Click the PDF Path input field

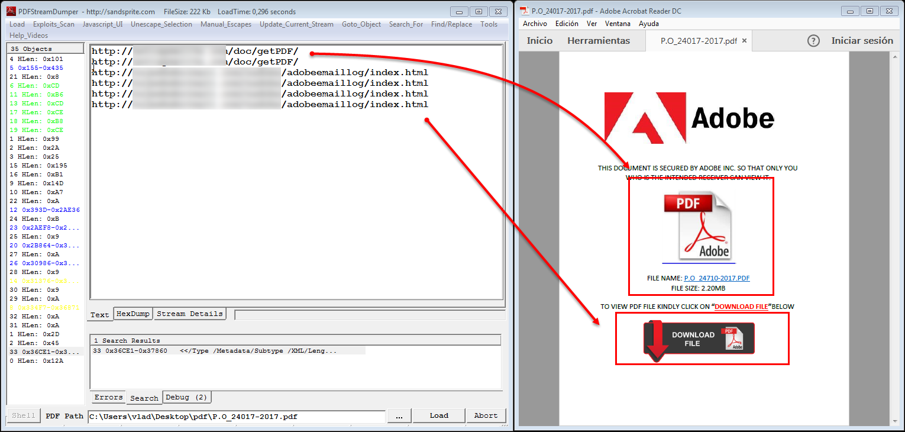point(236,416)
